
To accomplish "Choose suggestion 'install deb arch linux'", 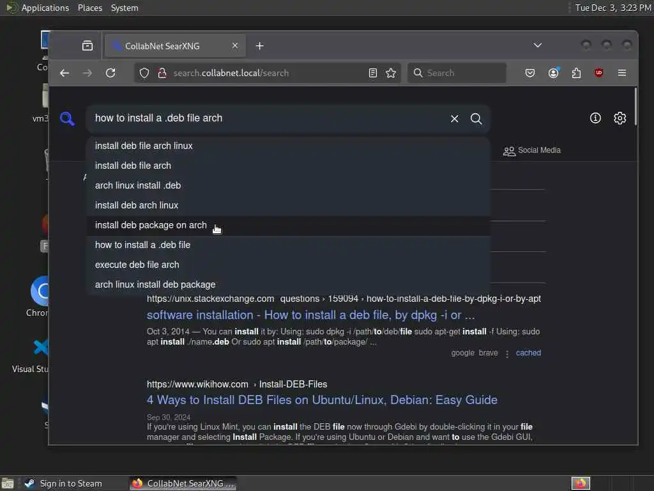I will point(288,205).
